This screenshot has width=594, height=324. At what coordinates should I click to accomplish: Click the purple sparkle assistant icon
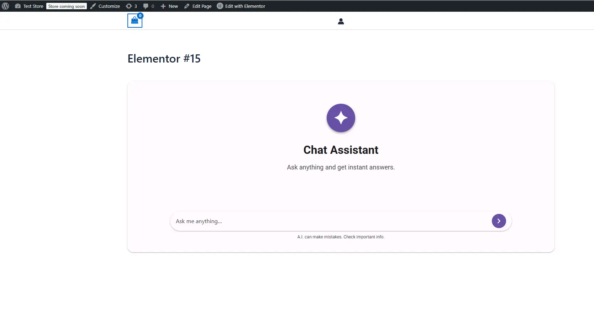click(341, 118)
